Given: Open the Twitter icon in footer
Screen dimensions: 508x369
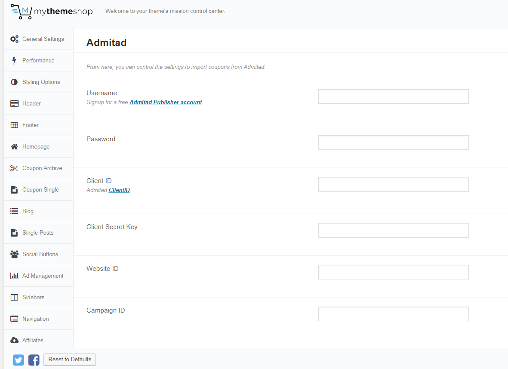Looking at the screenshot, I should pyautogui.click(x=18, y=360).
